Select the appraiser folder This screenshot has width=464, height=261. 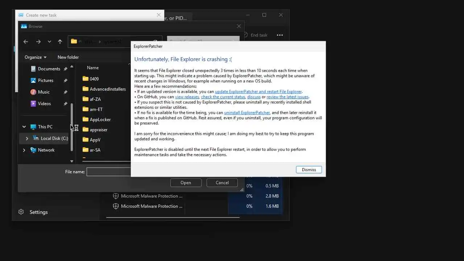(x=99, y=129)
